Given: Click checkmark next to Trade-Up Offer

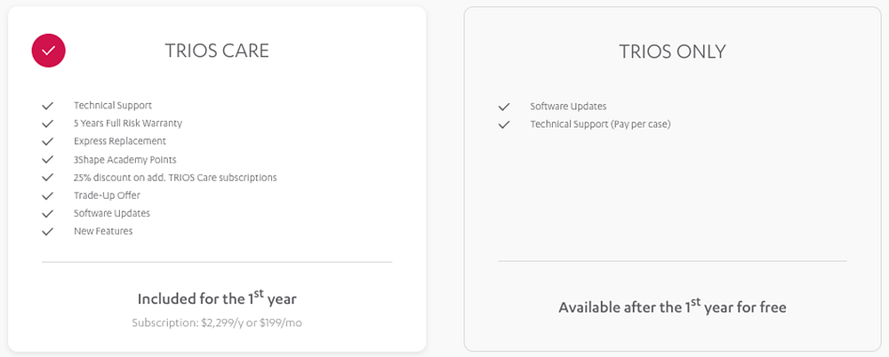Looking at the screenshot, I should 48,195.
